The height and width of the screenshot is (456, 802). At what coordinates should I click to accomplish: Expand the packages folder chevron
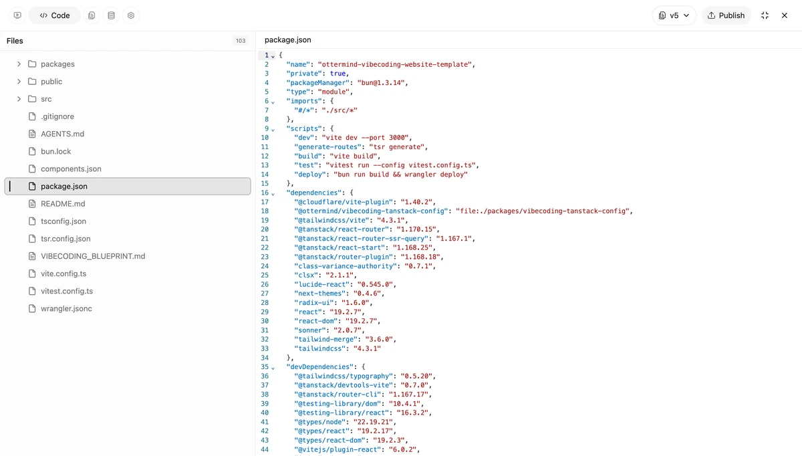tap(19, 64)
